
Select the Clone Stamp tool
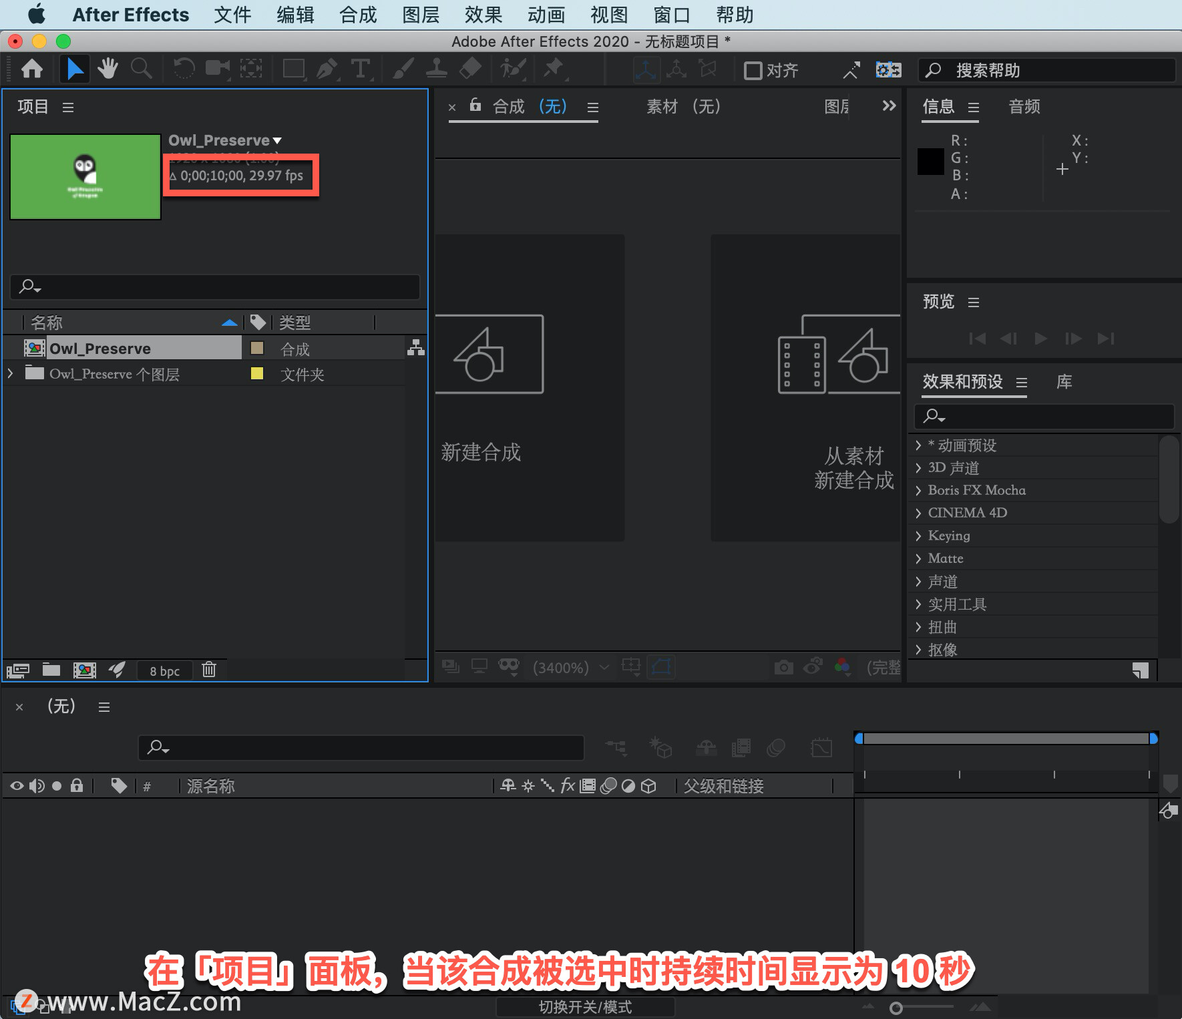[x=437, y=69]
